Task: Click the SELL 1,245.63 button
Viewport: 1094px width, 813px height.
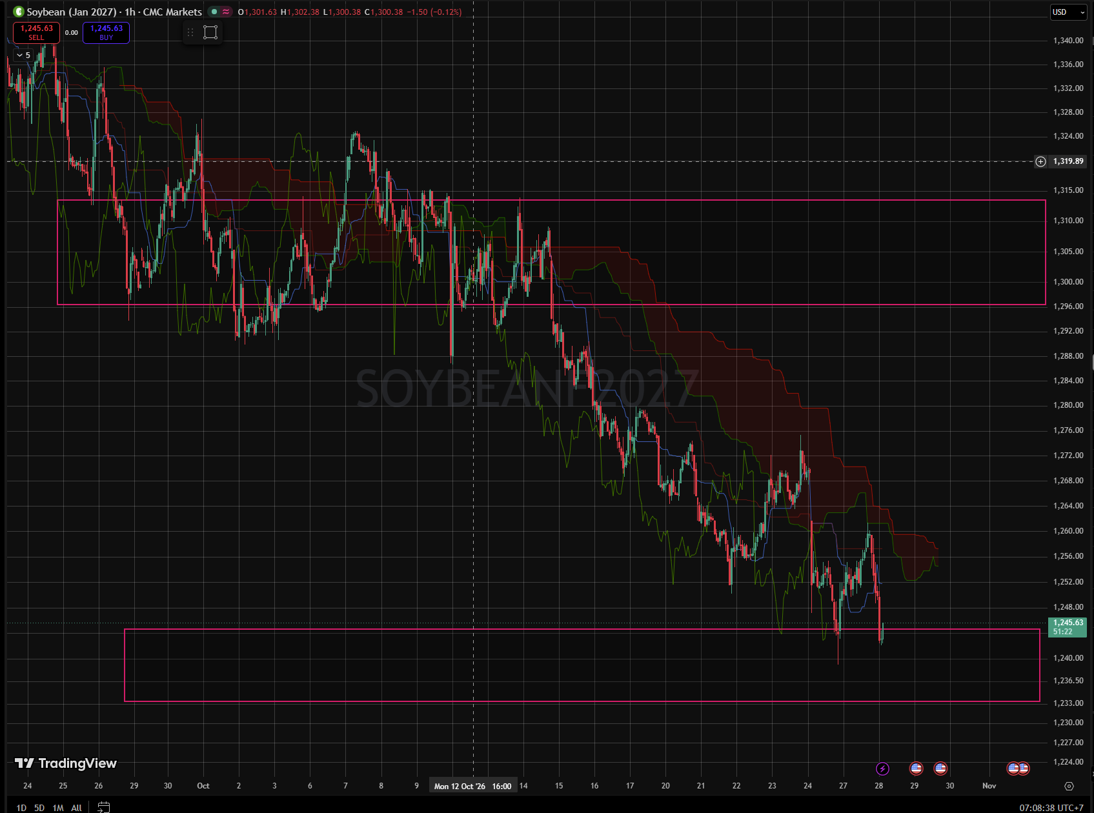Action: [x=37, y=32]
